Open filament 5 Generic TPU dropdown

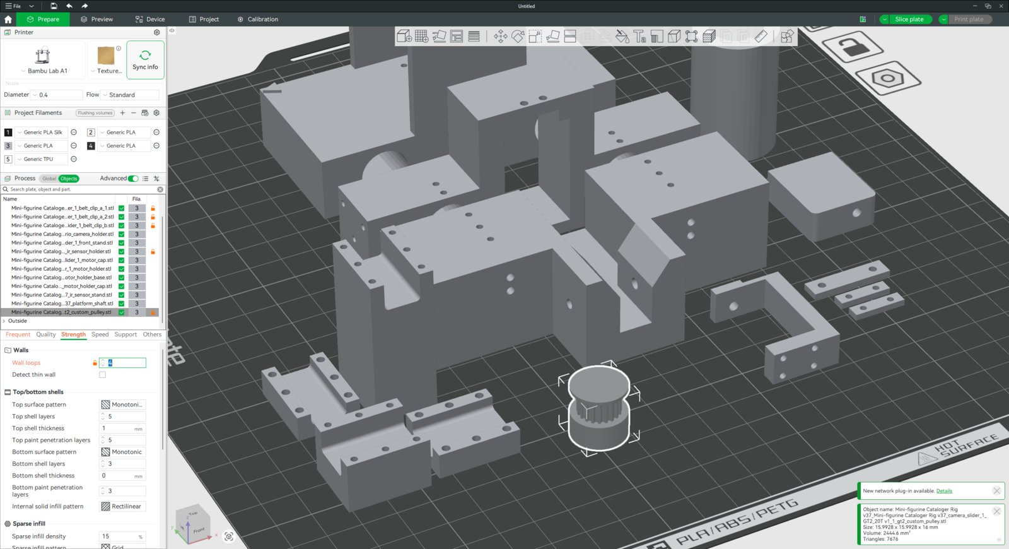click(42, 160)
